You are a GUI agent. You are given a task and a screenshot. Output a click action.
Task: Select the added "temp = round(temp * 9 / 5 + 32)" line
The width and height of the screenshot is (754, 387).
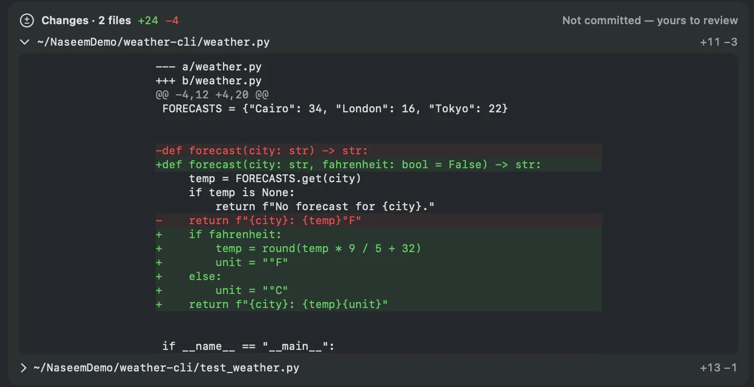pyautogui.click(x=379, y=248)
